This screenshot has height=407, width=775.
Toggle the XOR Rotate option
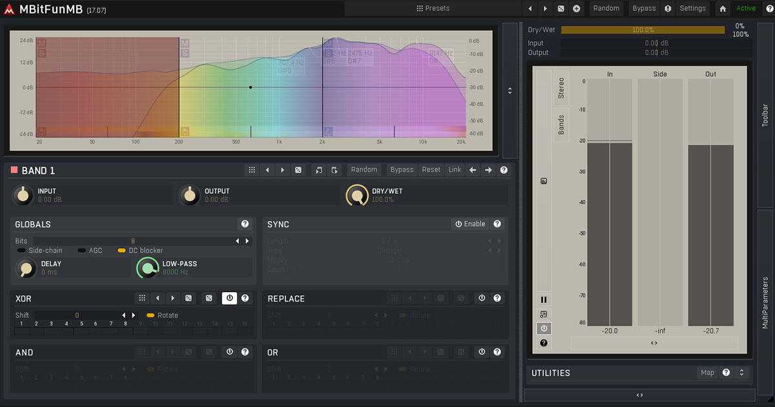[150, 315]
